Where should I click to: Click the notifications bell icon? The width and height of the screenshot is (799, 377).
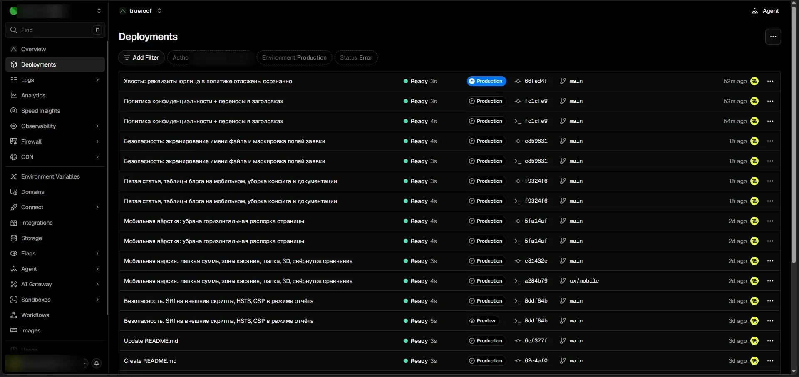pos(97,363)
